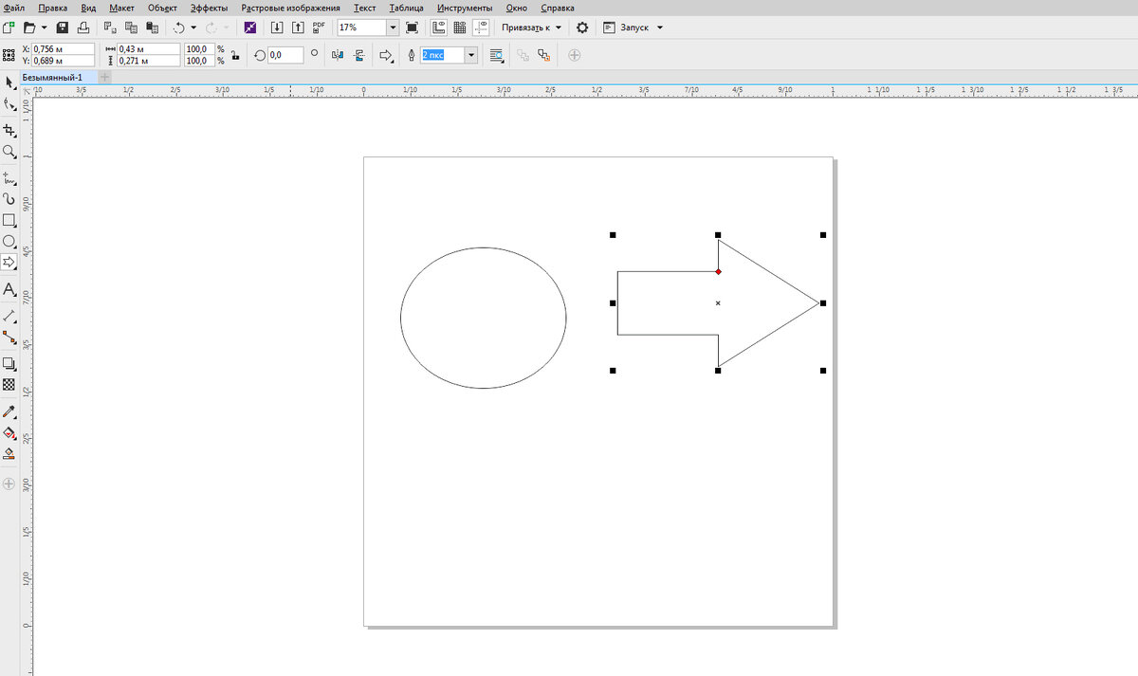Viewport: 1138px width, 676px height.
Task: Click the rotation angle field
Action: [285, 55]
